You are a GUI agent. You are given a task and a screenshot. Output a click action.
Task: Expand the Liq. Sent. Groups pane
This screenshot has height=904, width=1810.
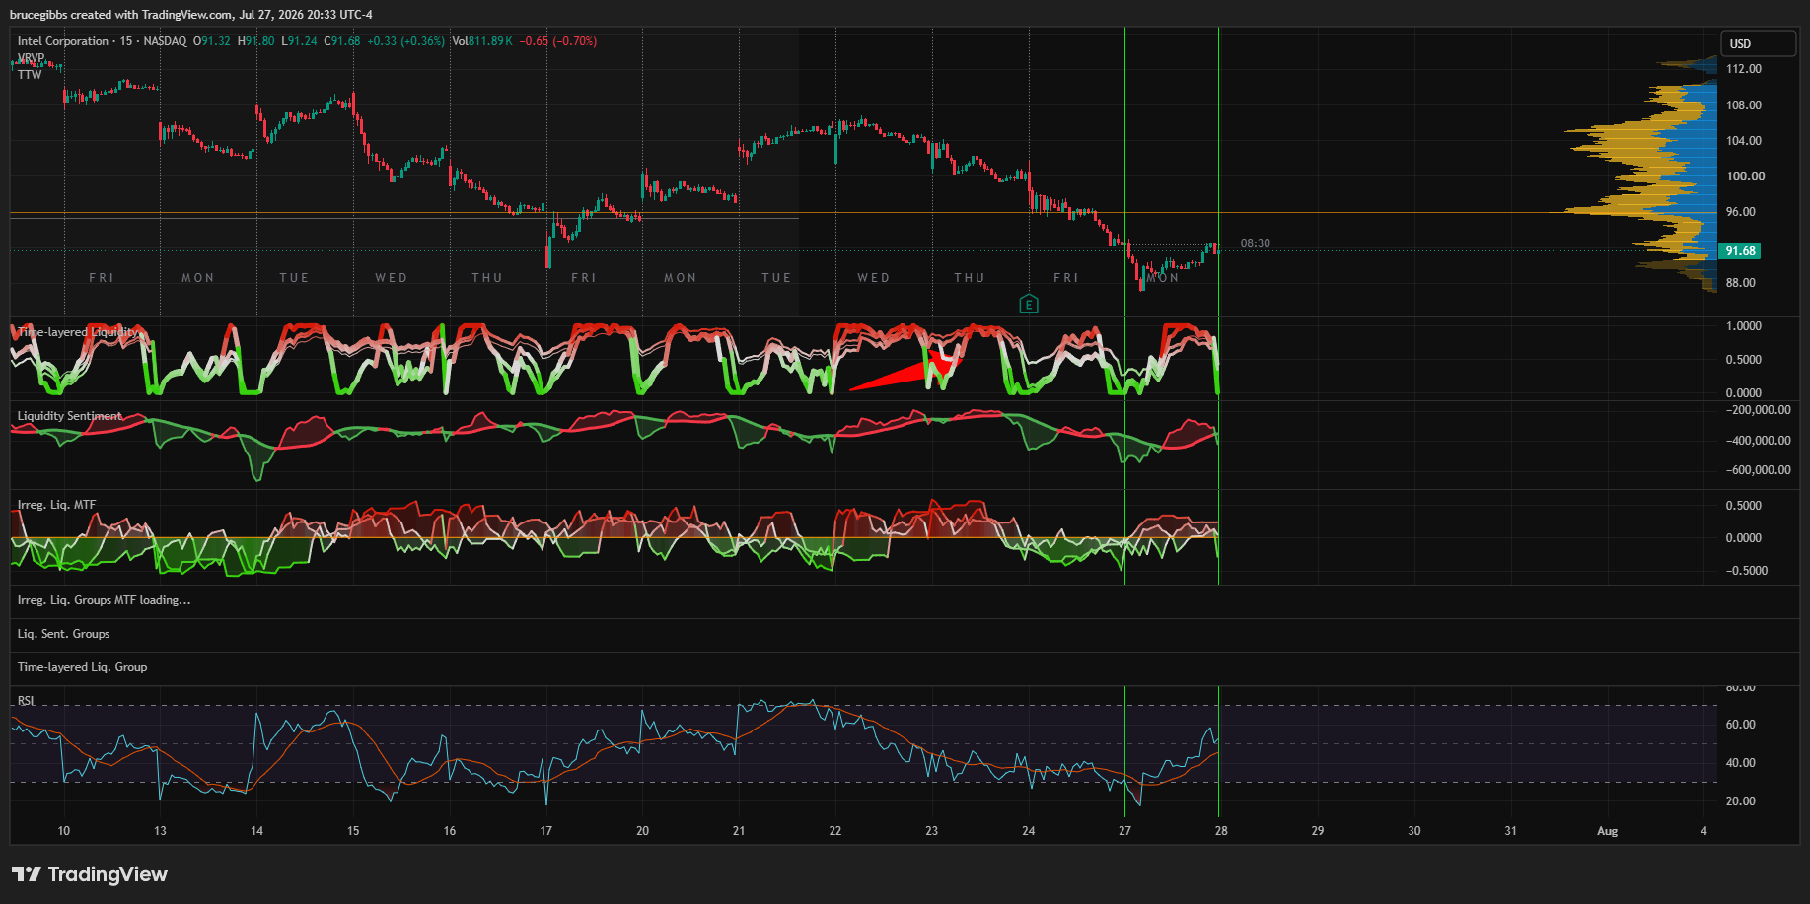(63, 634)
